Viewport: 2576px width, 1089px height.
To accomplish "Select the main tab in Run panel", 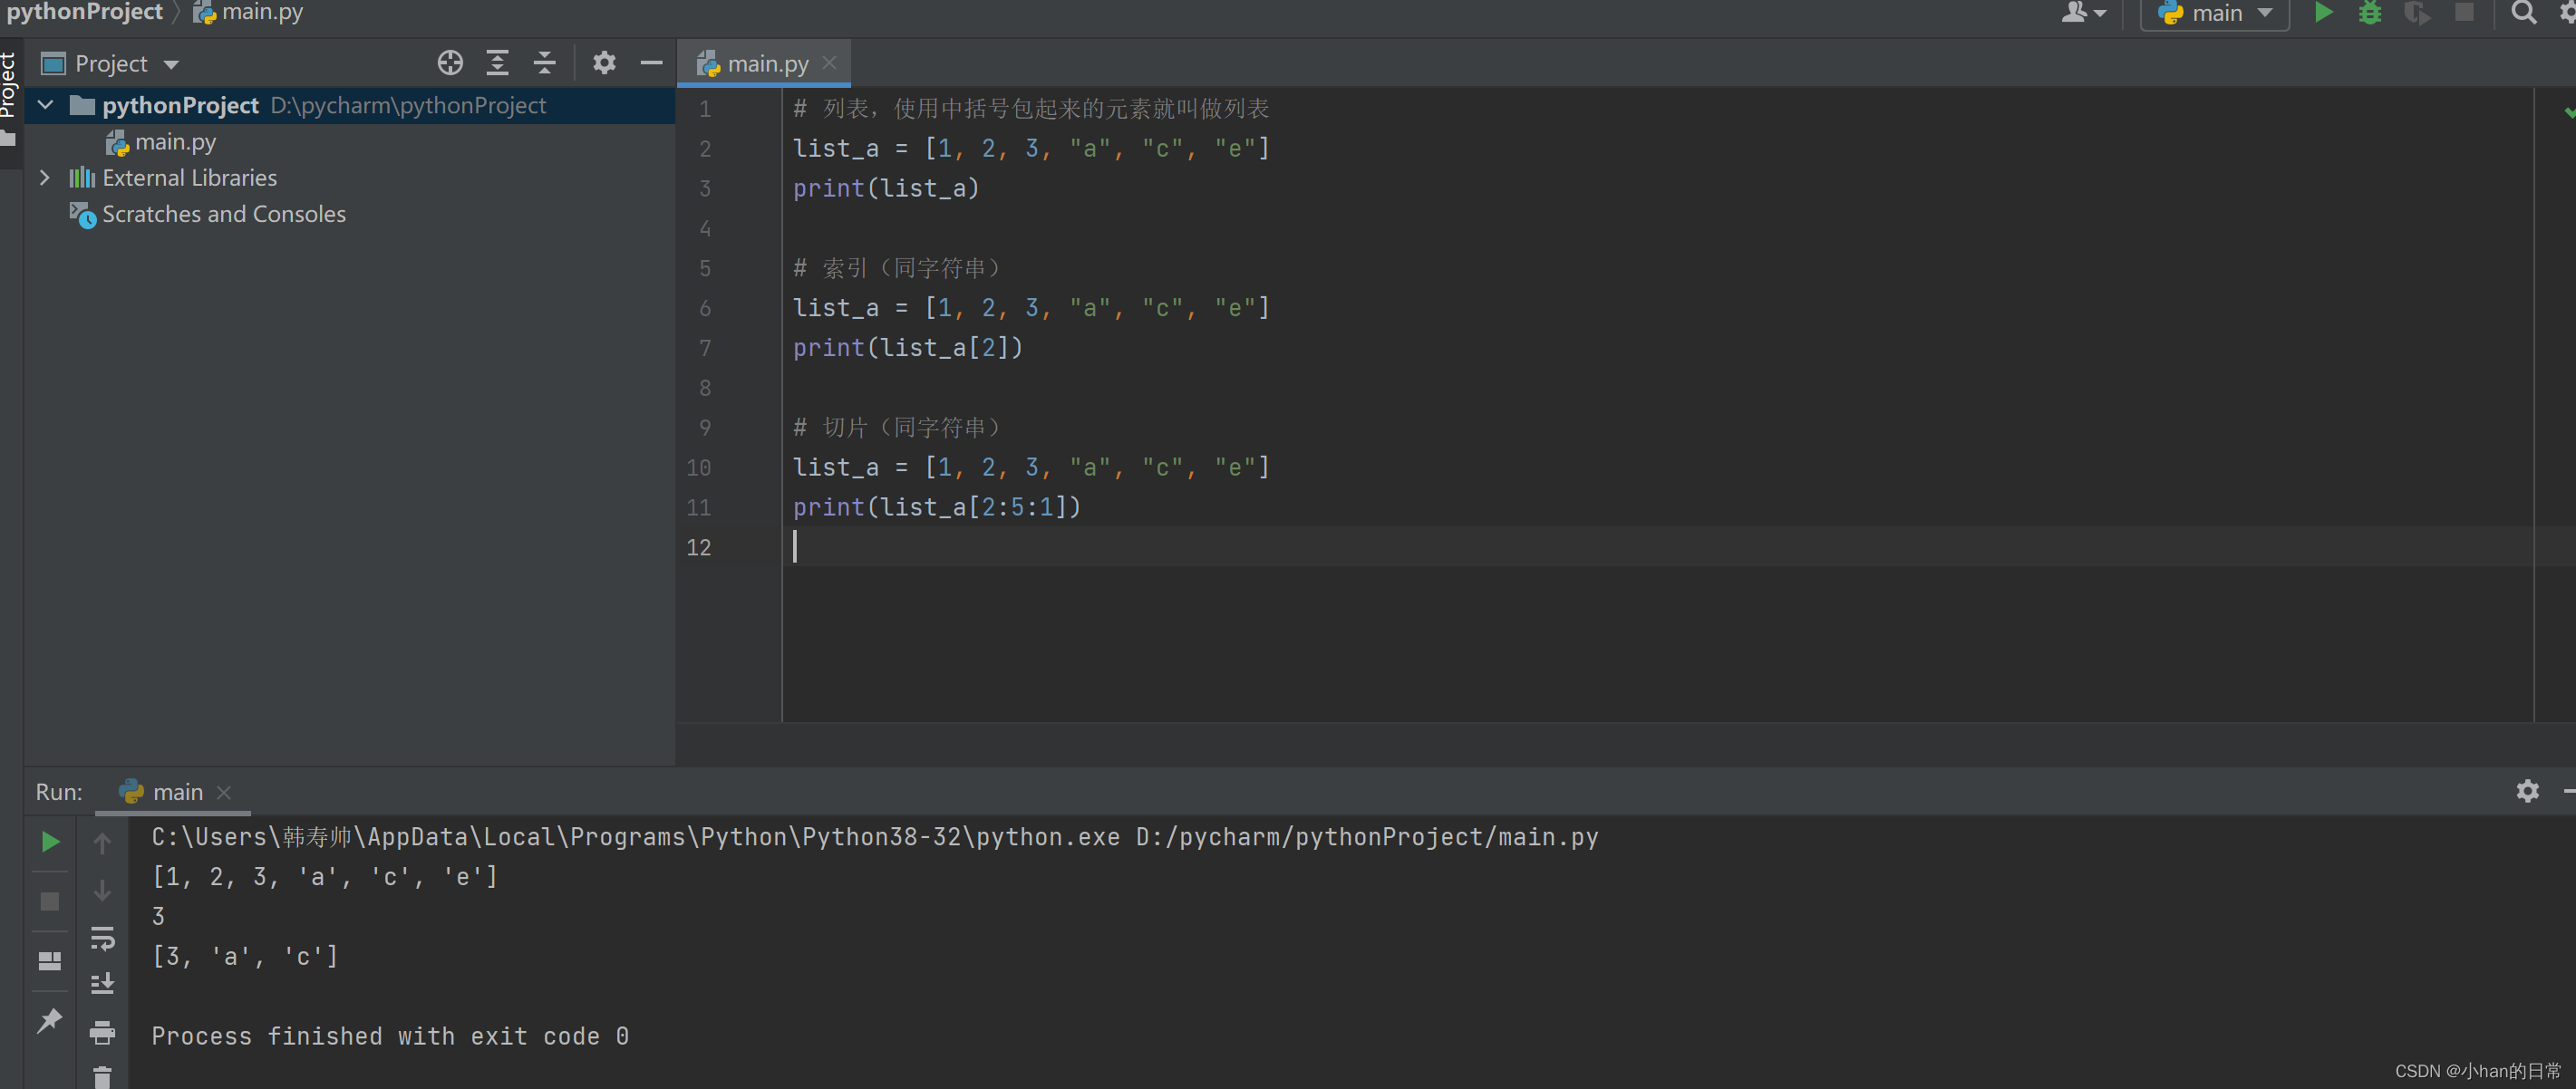I will [177, 792].
